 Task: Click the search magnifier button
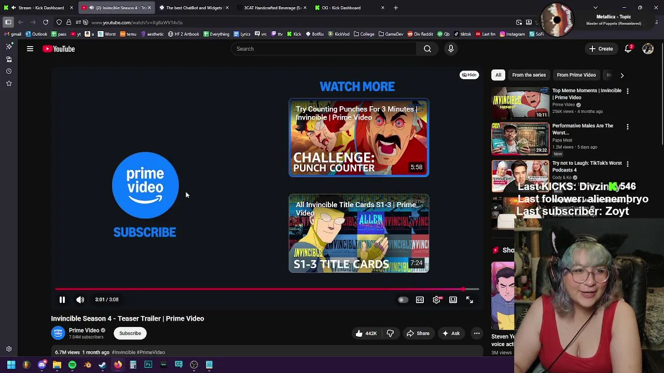coord(427,49)
